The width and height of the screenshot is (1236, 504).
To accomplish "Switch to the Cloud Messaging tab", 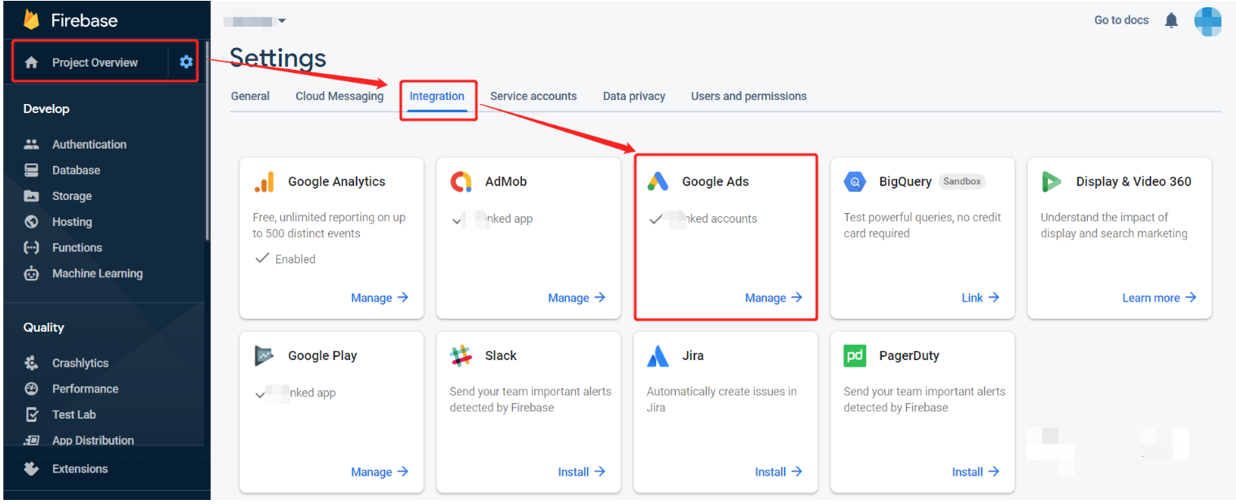I will click(340, 96).
